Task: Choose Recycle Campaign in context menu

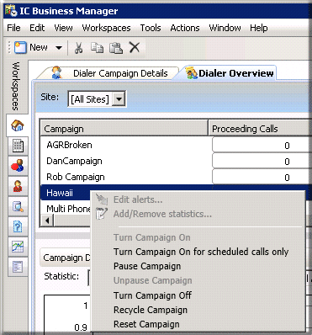Action: (x=151, y=310)
